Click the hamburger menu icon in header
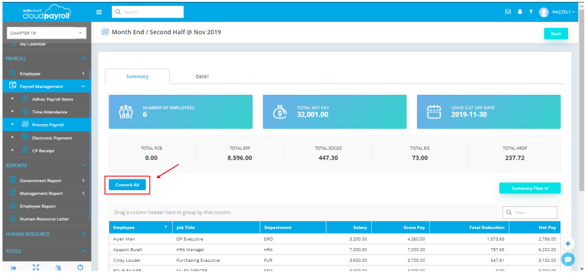Screen dimensions: 588x278 pyautogui.click(x=99, y=12)
